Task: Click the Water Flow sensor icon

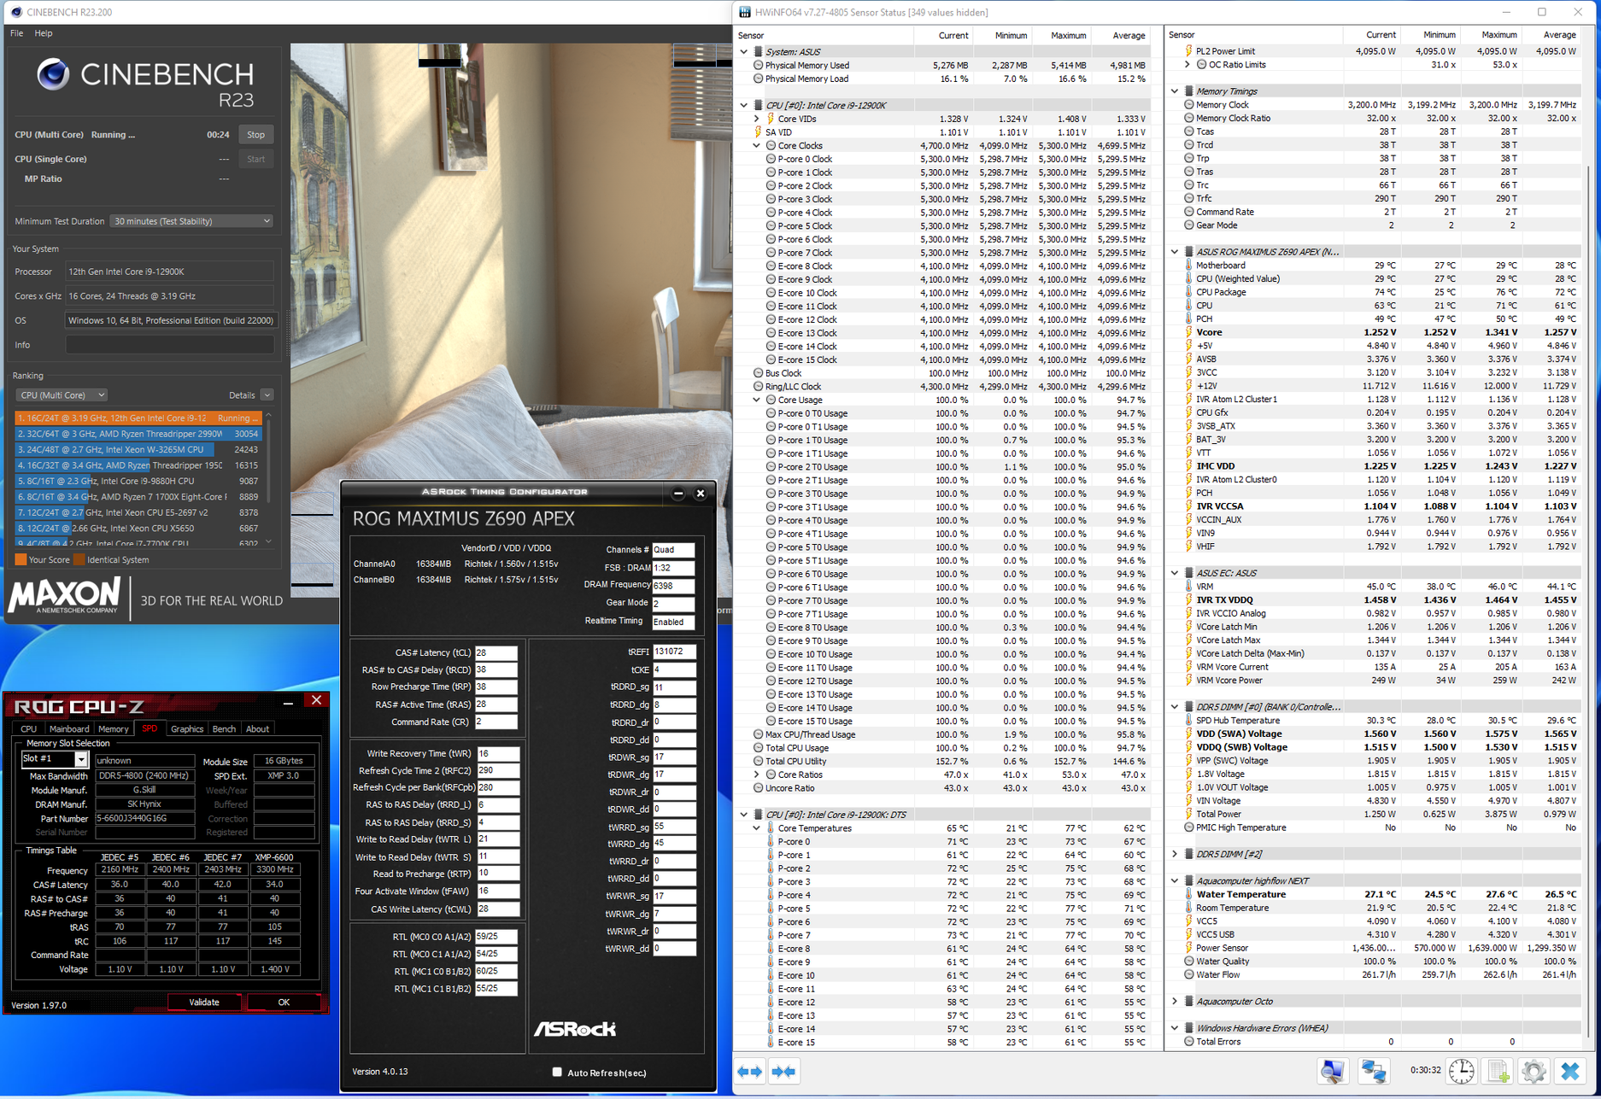Action: [1188, 974]
